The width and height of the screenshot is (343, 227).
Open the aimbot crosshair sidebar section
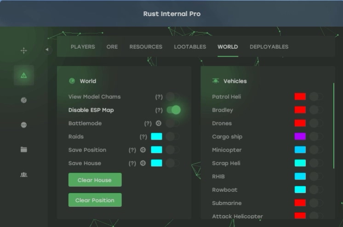pyautogui.click(x=23, y=51)
